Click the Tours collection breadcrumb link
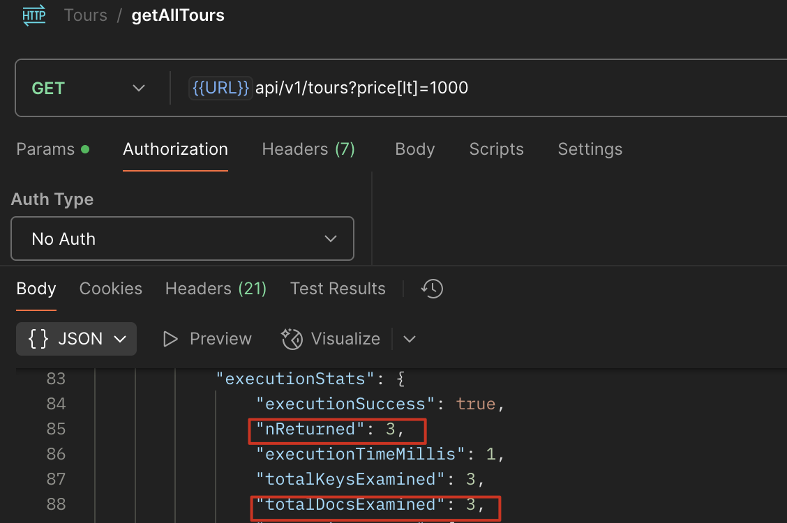 [x=85, y=15]
